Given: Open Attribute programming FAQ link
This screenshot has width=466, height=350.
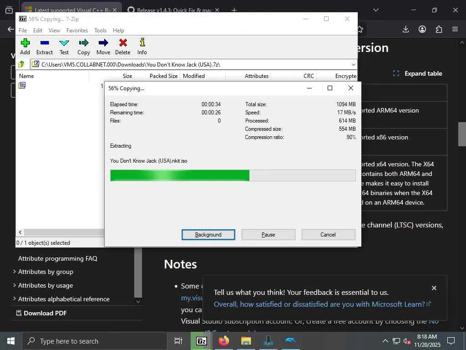Looking at the screenshot, I should 58,258.
